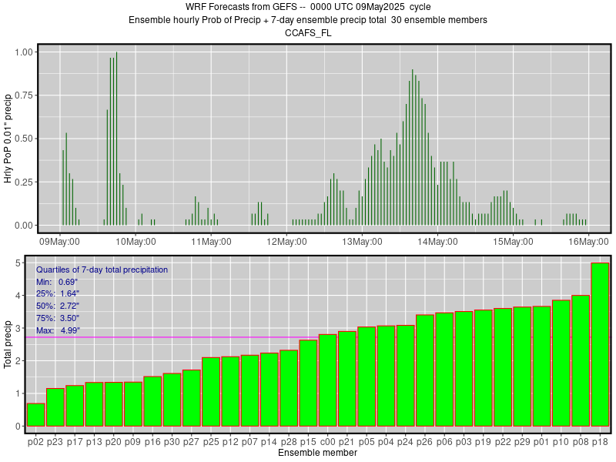Click the 'p02' member axis label

(35, 442)
